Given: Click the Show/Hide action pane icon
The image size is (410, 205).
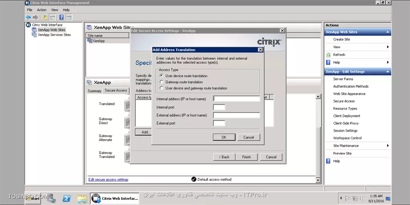Looking at the screenshot, I should (69, 18).
